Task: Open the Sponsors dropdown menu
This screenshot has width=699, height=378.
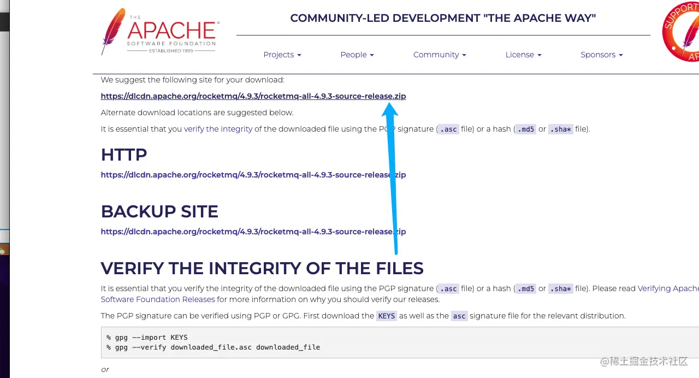Action: [602, 55]
